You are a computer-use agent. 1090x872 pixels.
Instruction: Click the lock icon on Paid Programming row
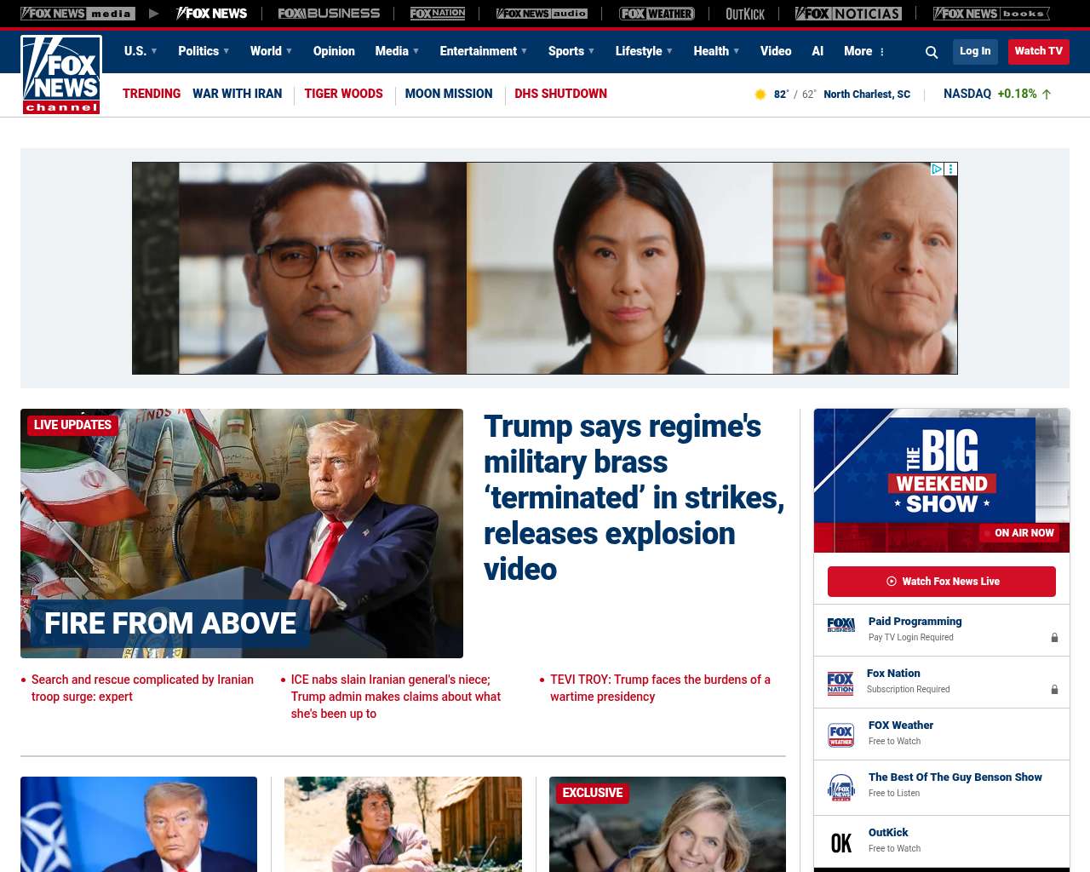1054,638
